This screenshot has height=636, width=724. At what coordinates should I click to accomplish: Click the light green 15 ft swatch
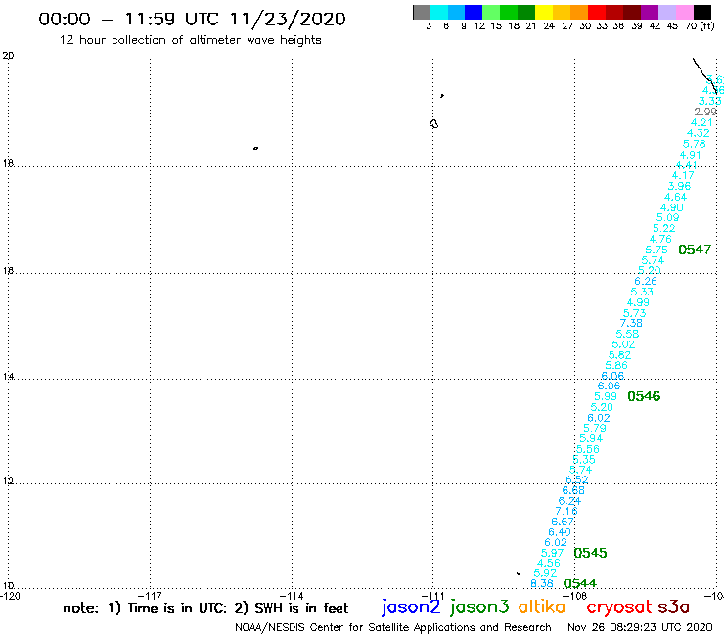pos(491,12)
